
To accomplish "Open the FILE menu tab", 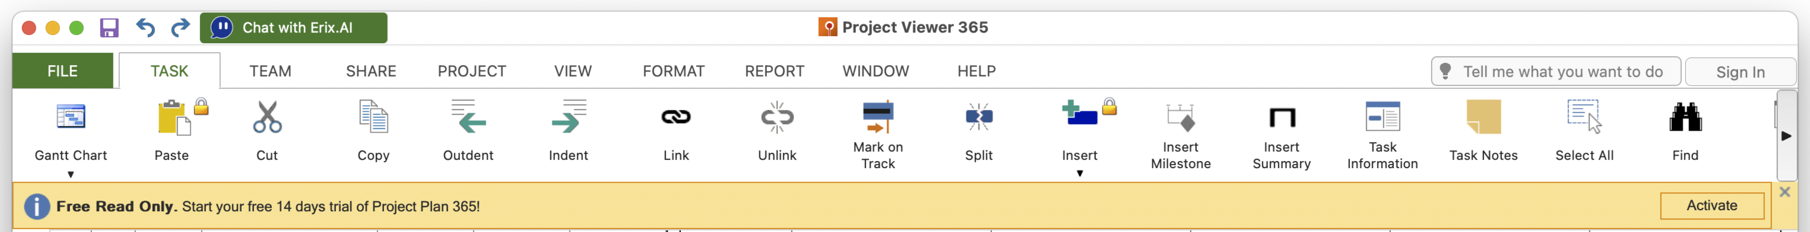I will pyautogui.click(x=62, y=72).
